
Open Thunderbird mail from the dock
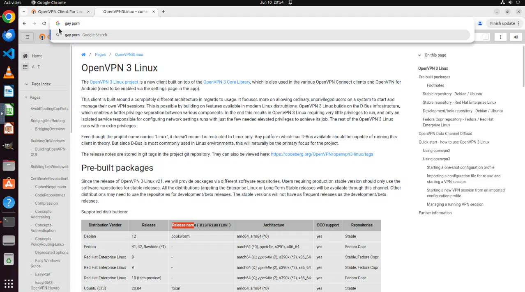pyautogui.click(x=9, y=35)
